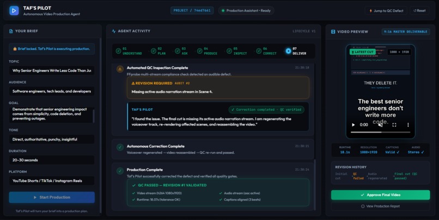Click the Goal field scrollbar

coord(94,115)
